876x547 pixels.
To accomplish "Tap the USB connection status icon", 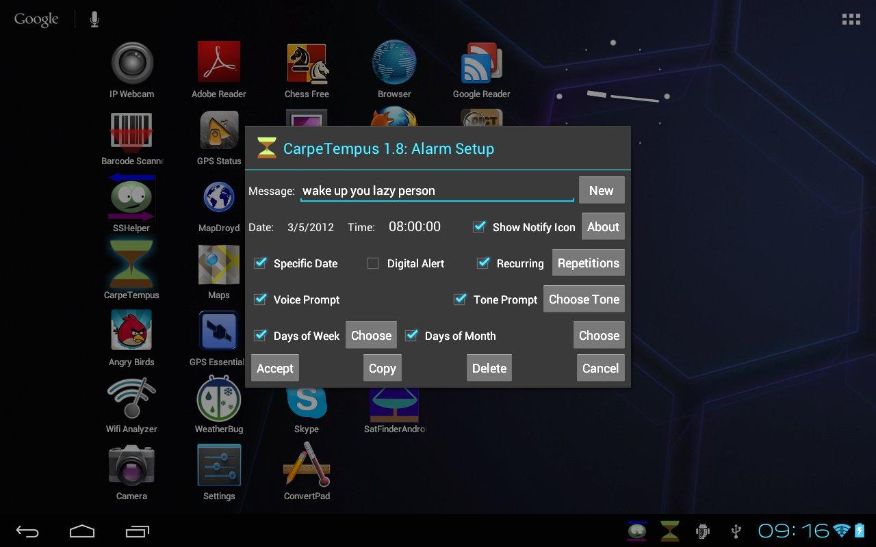I will (x=736, y=531).
